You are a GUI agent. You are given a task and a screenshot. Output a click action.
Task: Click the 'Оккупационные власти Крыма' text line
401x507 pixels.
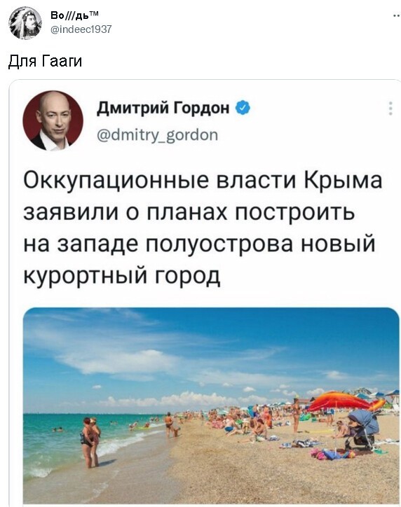pos(203,181)
